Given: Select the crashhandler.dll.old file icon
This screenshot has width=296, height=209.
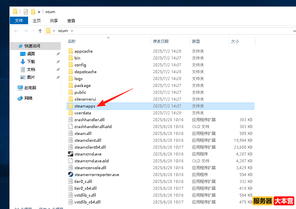Looking at the screenshot, I should coord(71,127).
